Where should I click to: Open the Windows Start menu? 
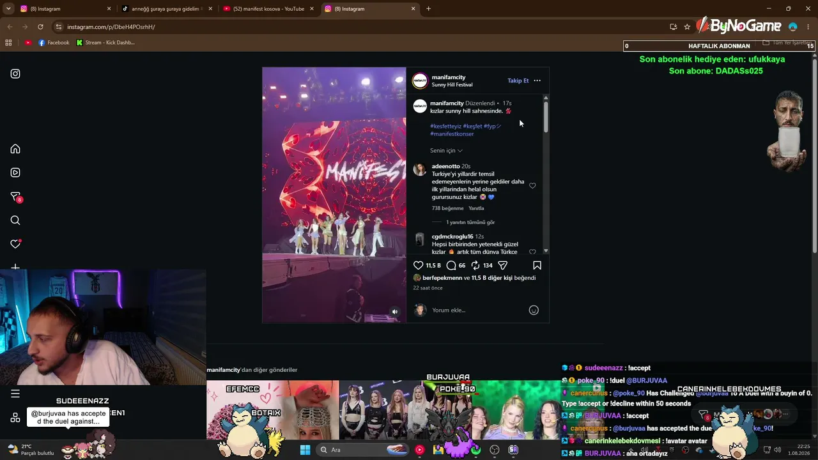(305, 450)
